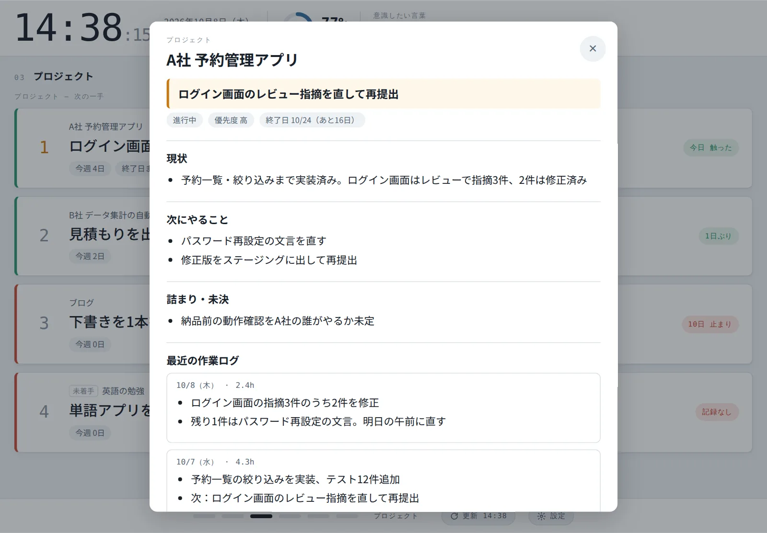Click the 更新 14:38 refresh button

[x=478, y=516]
